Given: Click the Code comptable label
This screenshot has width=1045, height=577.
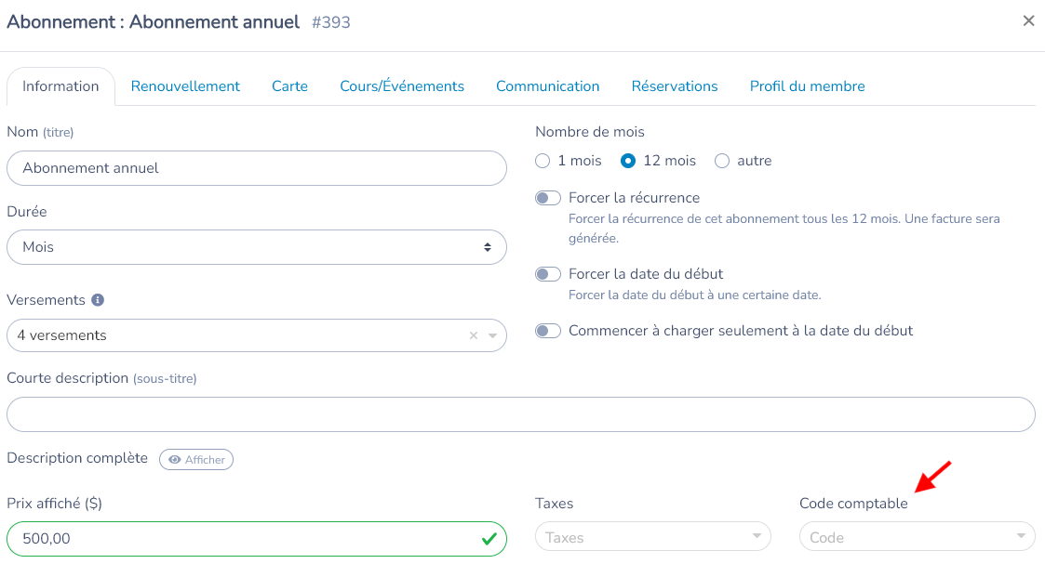Looking at the screenshot, I should (x=853, y=504).
